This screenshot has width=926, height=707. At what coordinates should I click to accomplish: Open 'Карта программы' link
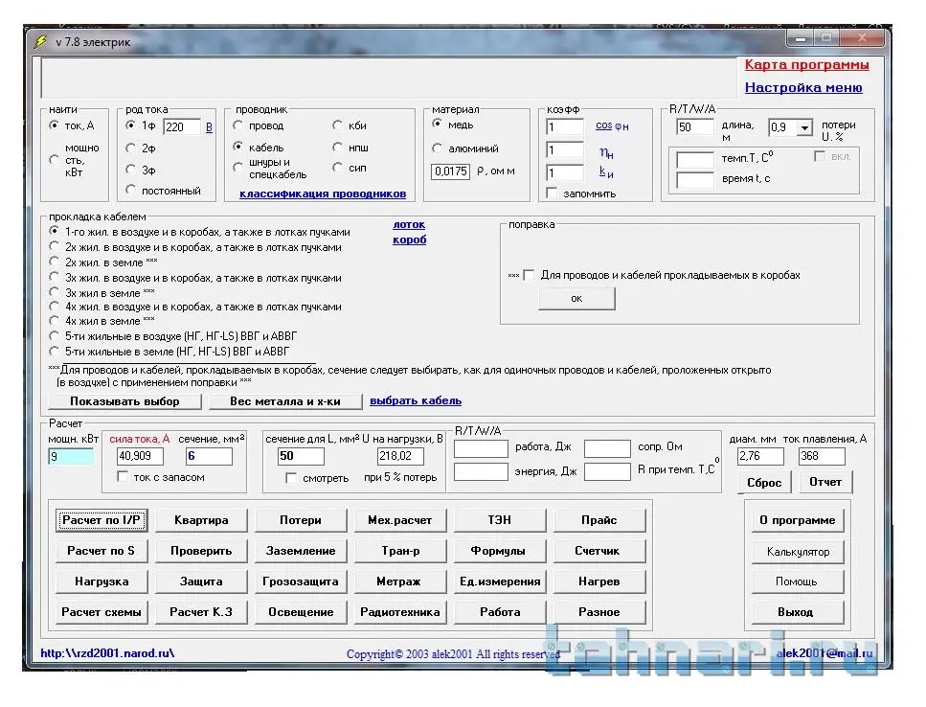pos(806,65)
